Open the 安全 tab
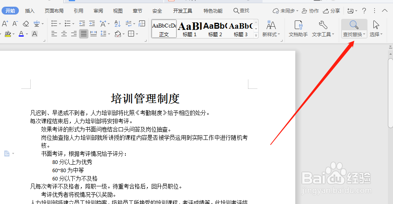 tap(157, 11)
